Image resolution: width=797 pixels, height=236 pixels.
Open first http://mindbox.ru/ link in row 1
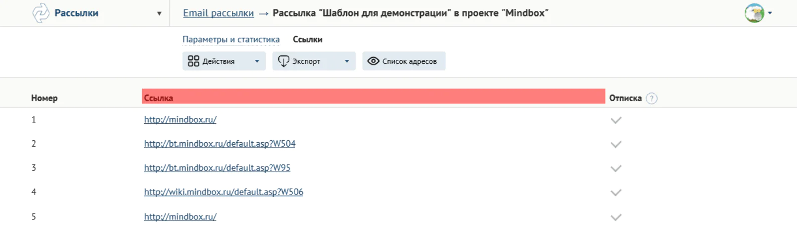coord(180,120)
